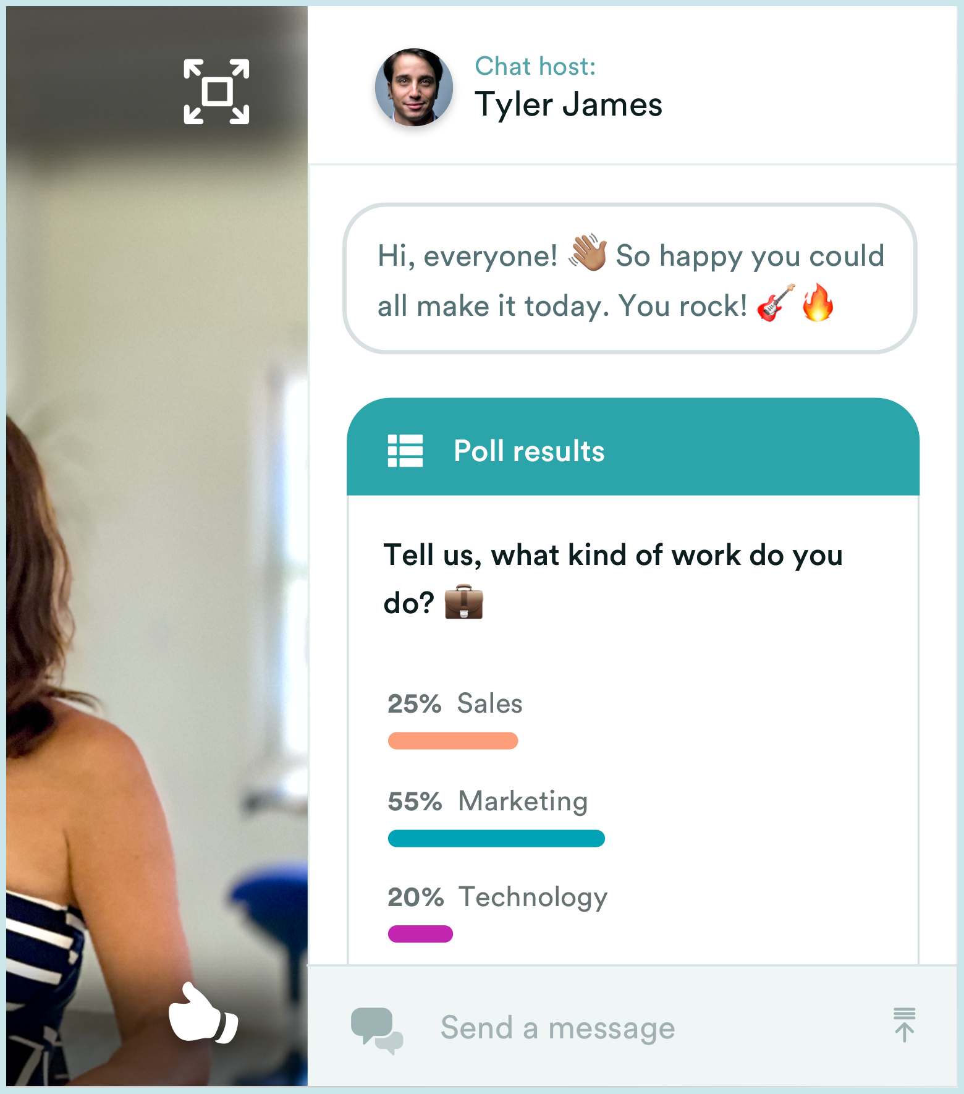
Task: Click the orange Sales result bar
Action: click(453, 740)
